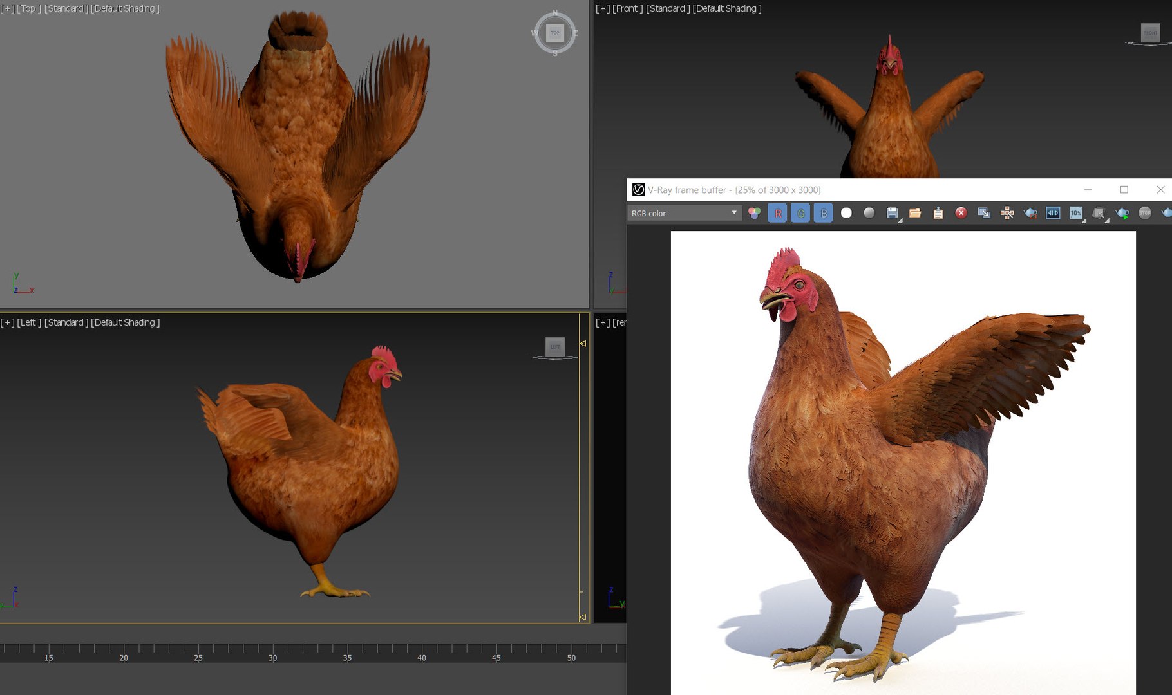The image size is (1172, 695).
Task: Open Top viewport [Standard] menu
Action: tap(66, 8)
